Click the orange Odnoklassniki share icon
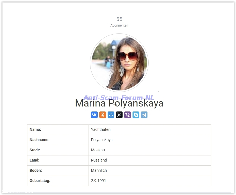The width and height of the screenshot is (236, 195). point(103,115)
